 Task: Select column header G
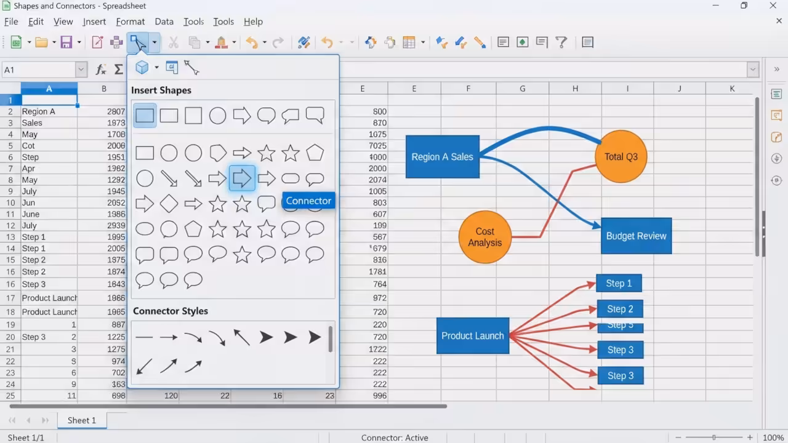[522, 89]
